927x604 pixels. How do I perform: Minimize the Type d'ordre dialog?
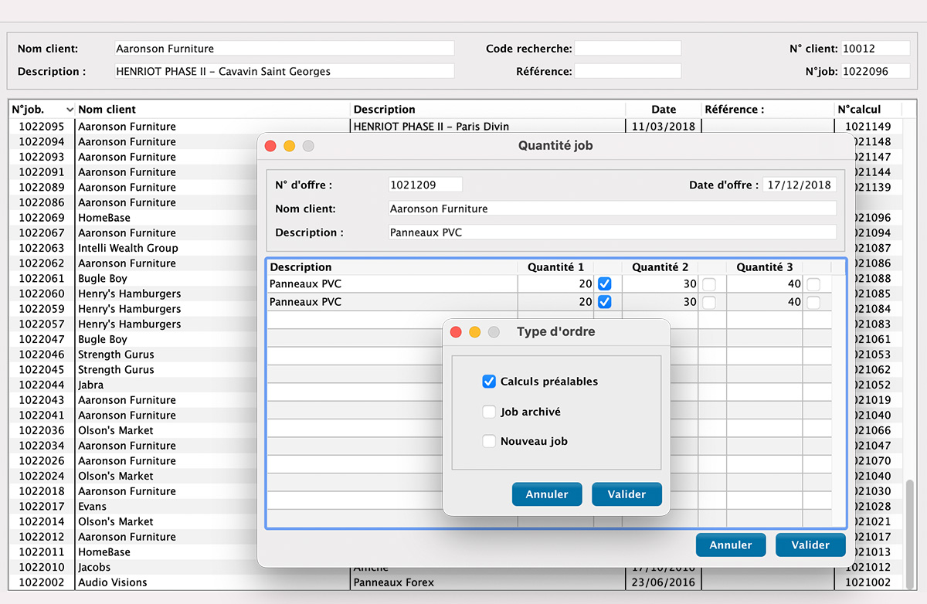[x=475, y=332]
